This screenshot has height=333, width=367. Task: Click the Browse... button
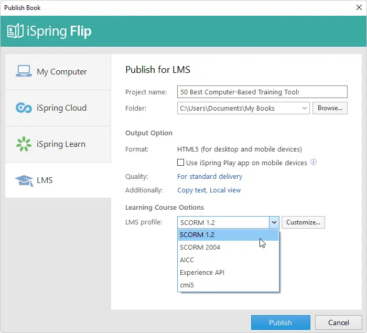click(x=330, y=108)
